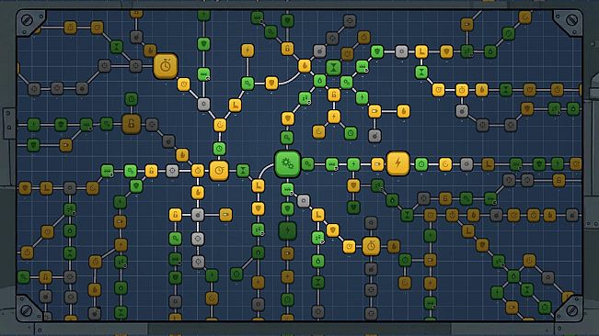
Task: Click the largest yellow stopwatch node
Action: [x=166, y=66]
